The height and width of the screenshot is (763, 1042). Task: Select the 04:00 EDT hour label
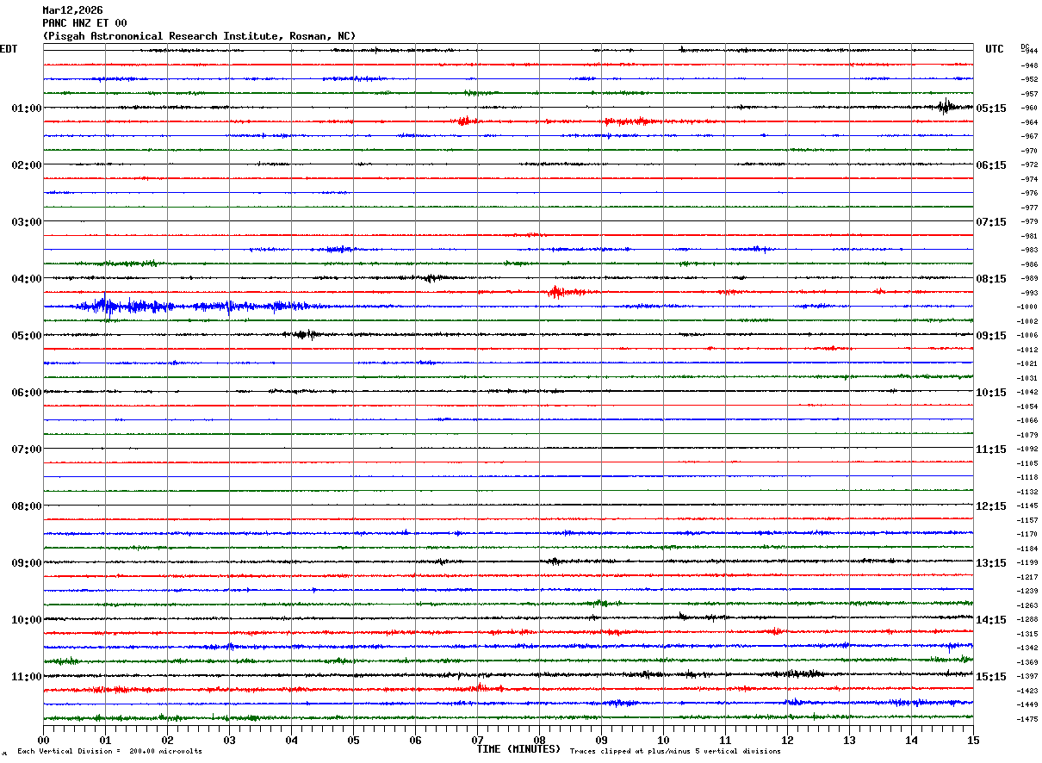pos(27,279)
